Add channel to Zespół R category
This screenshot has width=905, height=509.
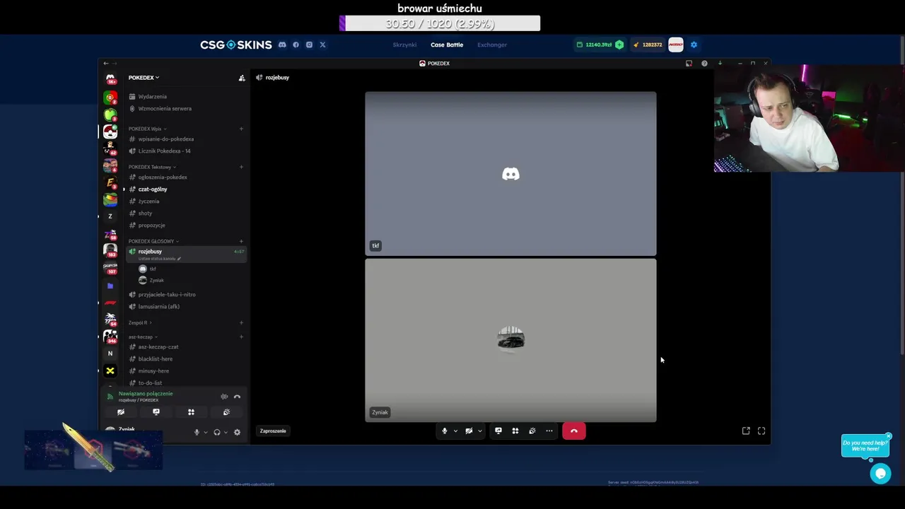tap(241, 322)
